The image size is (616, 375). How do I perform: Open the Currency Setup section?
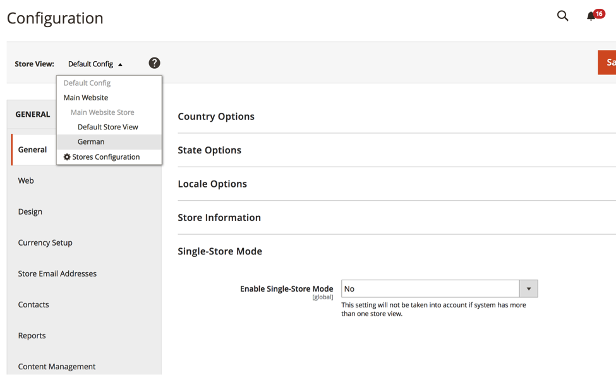(x=45, y=242)
